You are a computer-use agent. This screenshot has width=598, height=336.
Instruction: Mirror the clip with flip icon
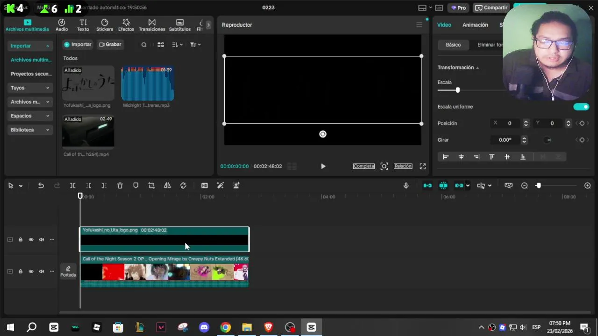click(x=167, y=186)
